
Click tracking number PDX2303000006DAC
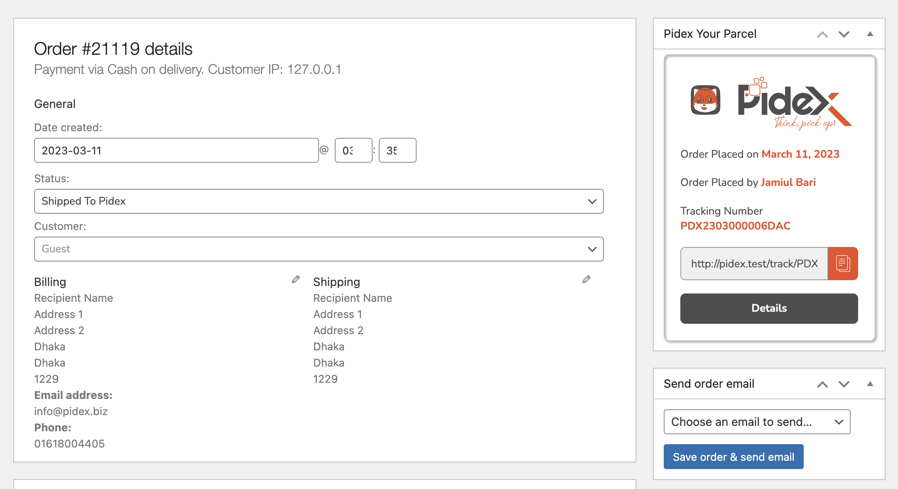(x=735, y=226)
